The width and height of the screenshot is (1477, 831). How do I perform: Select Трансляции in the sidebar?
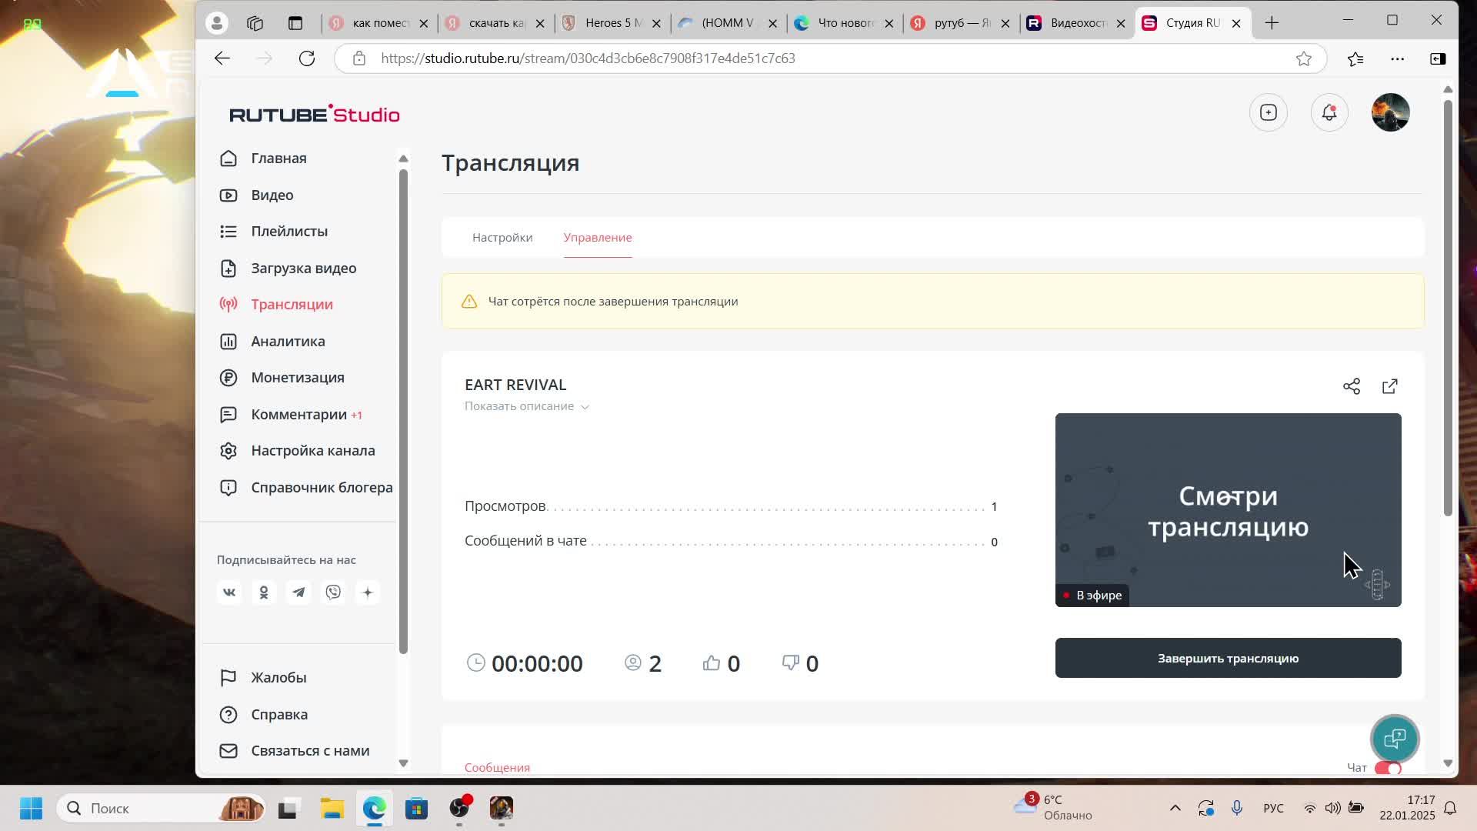point(276,305)
